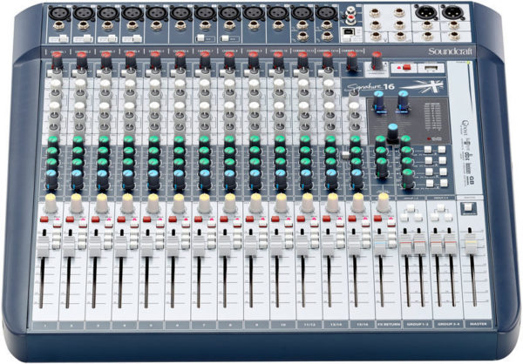Screen dimensions: 523x364
Task: Click the Signature 16 model badge
Action: (371, 87)
